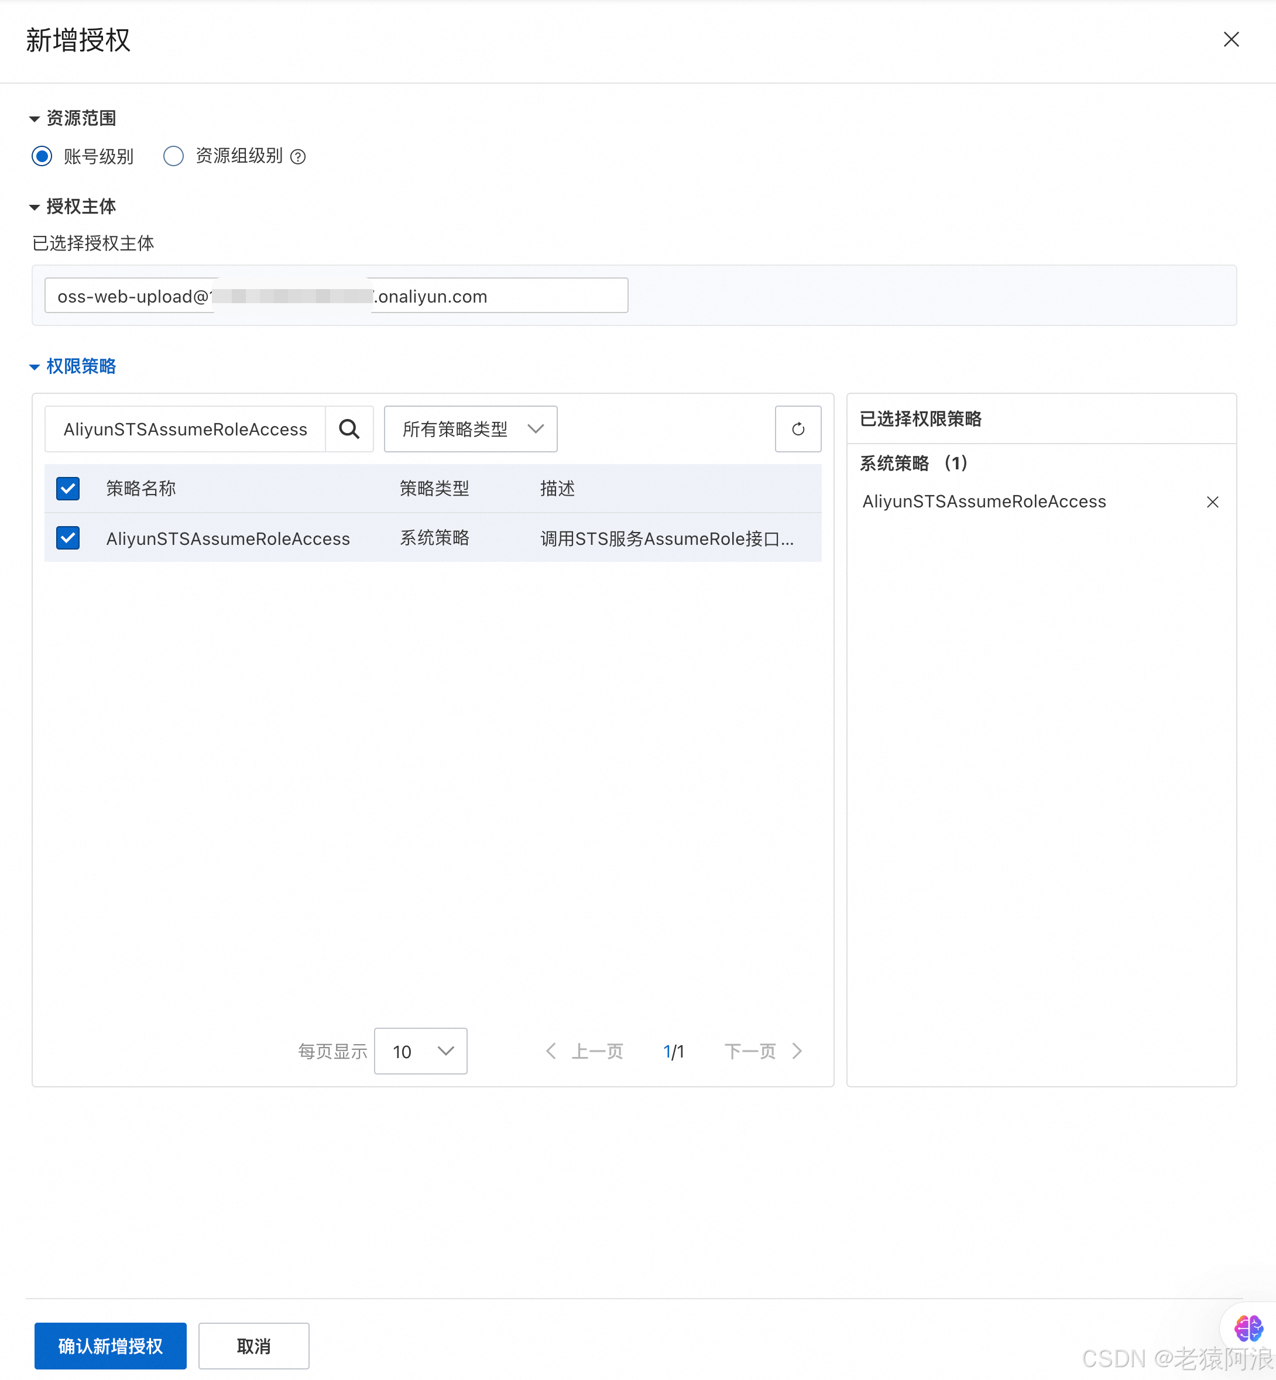Uncheck the AliyunSTSAssumeRoleAccess row checkbox
The height and width of the screenshot is (1380, 1276).
point(68,538)
